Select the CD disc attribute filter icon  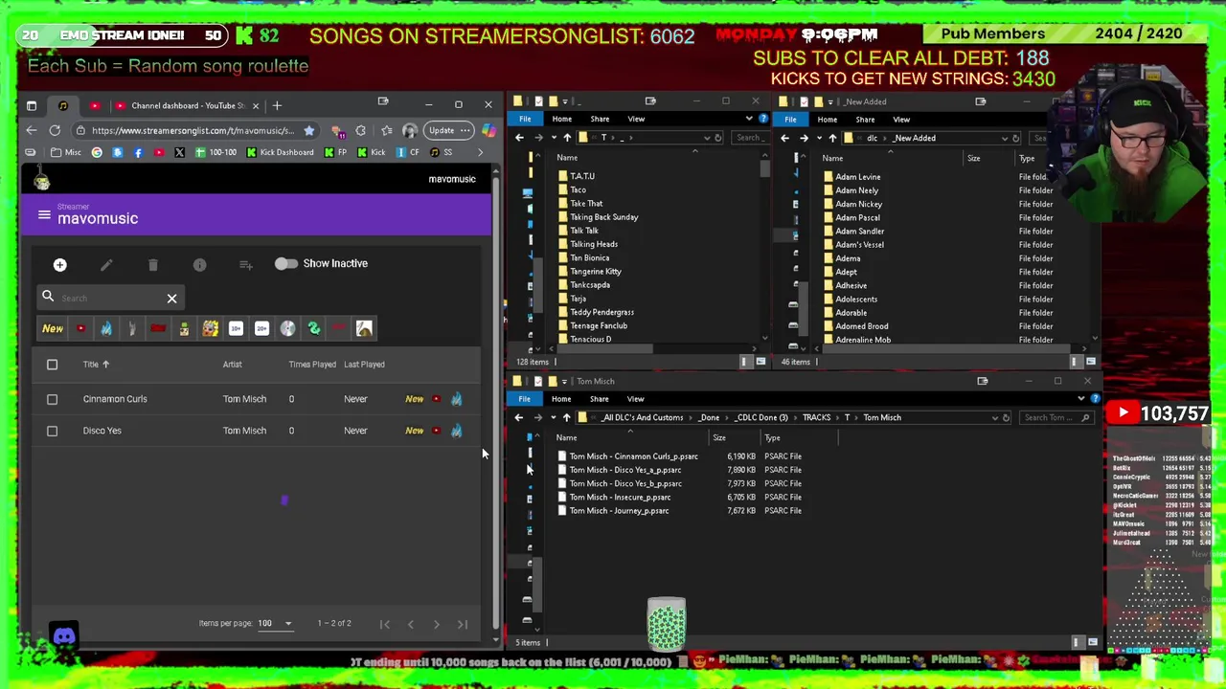pyautogui.click(x=287, y=329)
